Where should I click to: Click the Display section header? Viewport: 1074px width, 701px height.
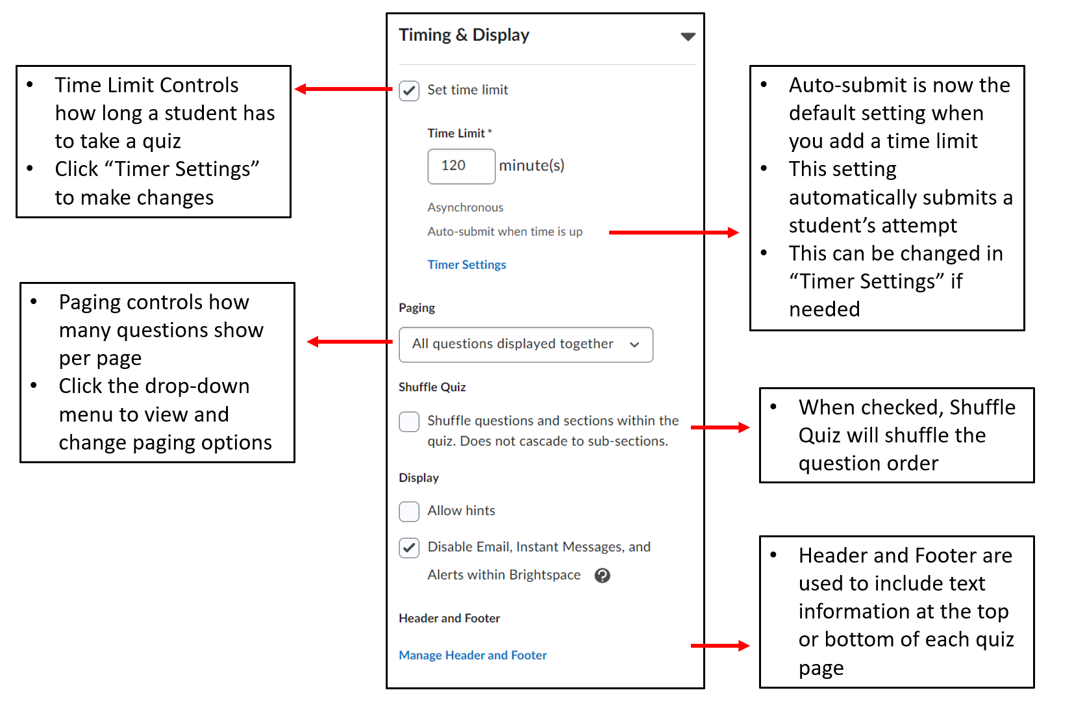[418, 478]
